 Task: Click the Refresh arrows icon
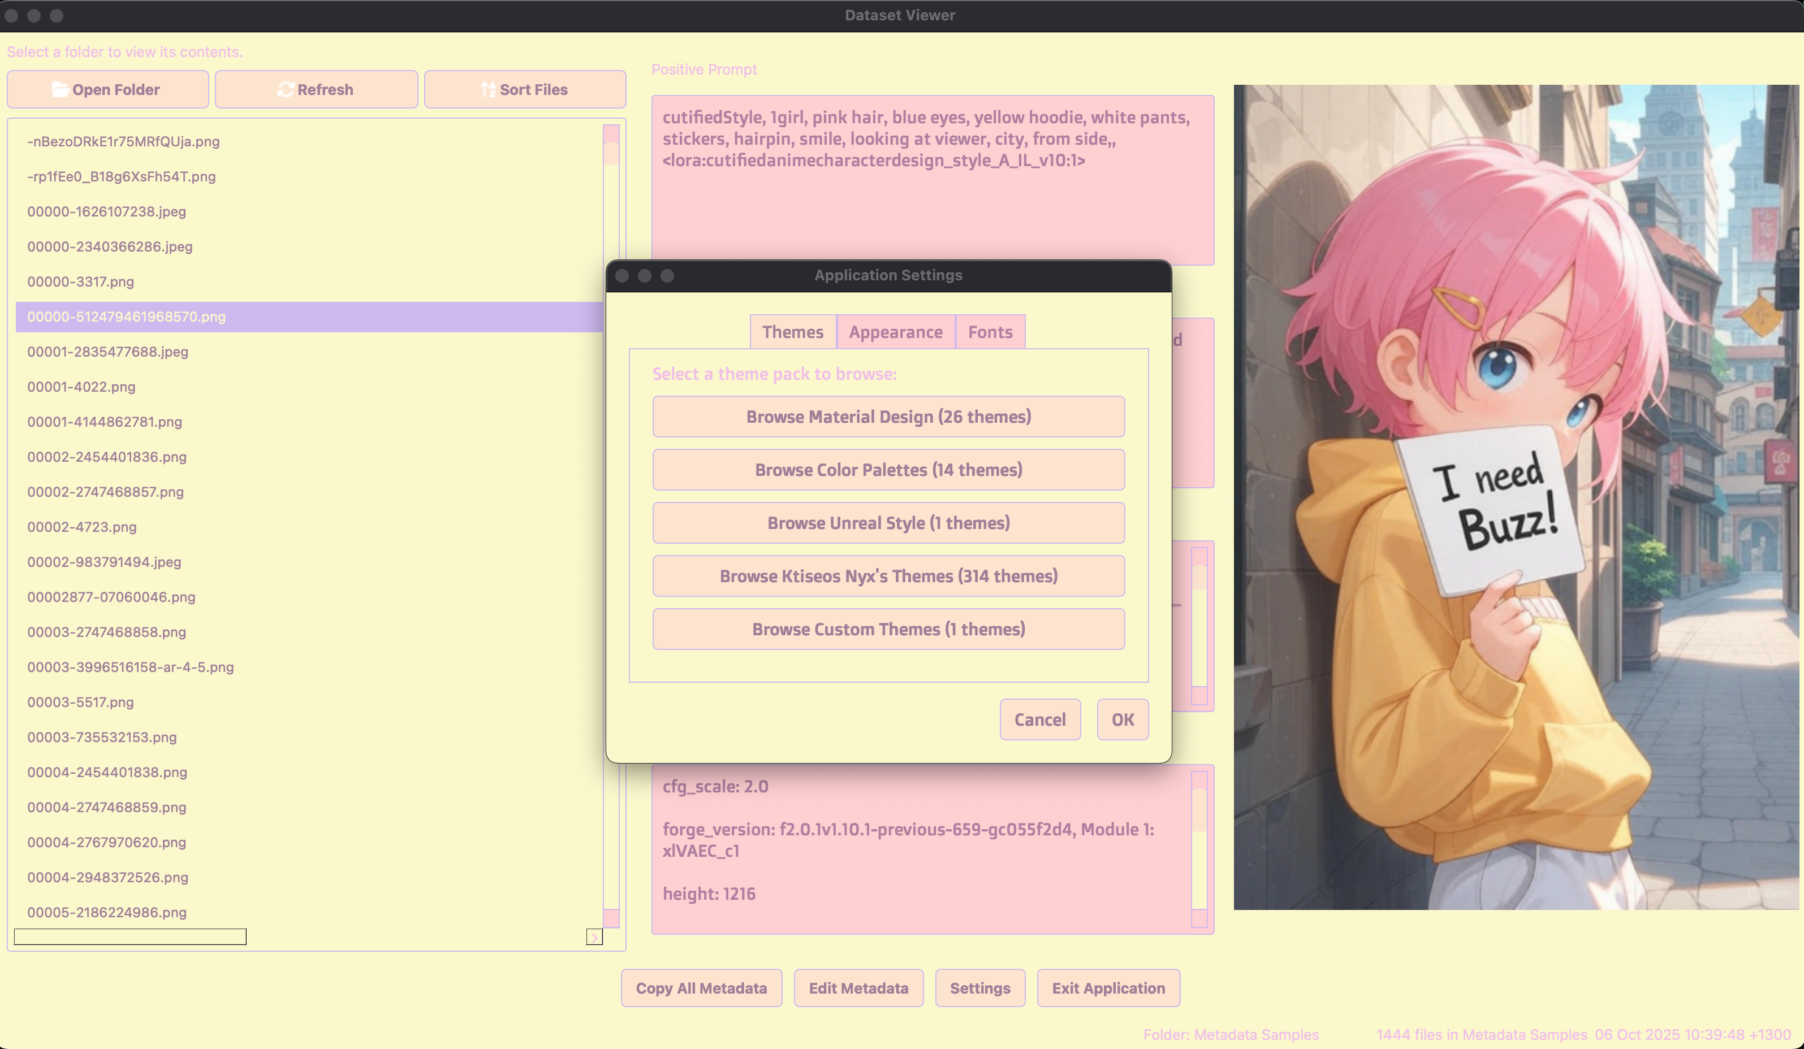[x=286, y=89]
